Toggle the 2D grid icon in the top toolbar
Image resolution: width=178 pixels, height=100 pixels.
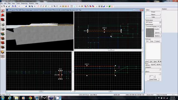2,6
